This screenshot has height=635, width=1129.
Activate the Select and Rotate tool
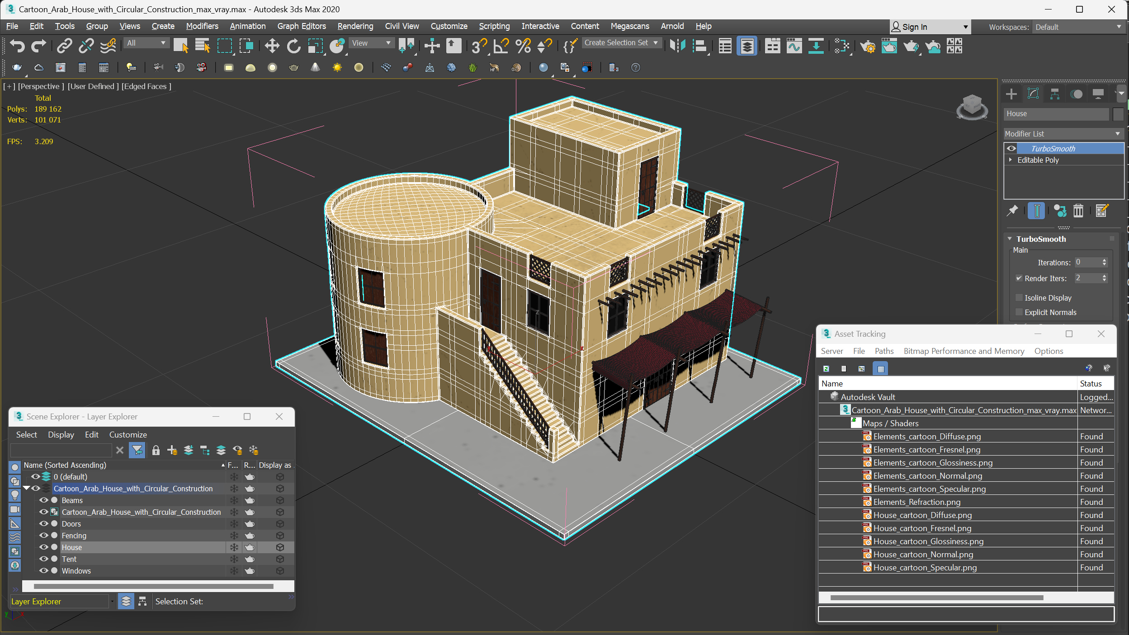(x=293, y=46)
